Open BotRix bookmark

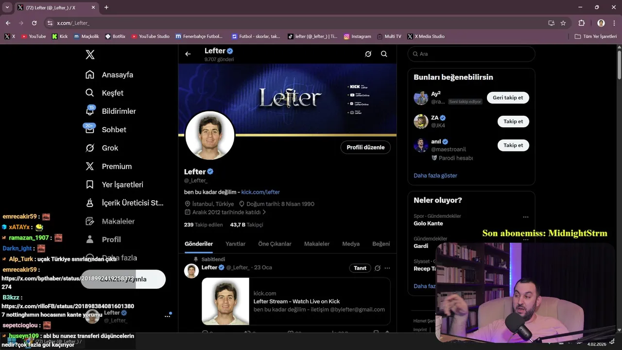pyautogui.click(x=115, y=36)
